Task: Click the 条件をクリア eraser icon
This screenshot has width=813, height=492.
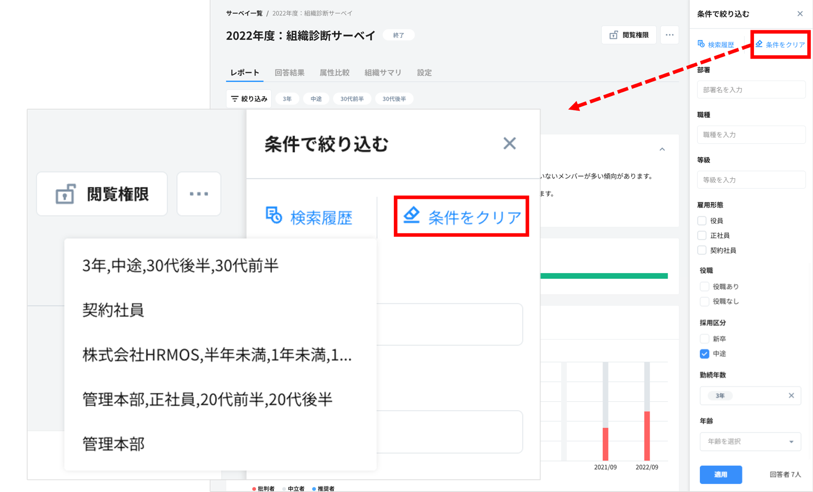Action: point(759,44)
